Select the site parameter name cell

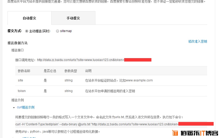pyautogui.click(x=20, y=80)
